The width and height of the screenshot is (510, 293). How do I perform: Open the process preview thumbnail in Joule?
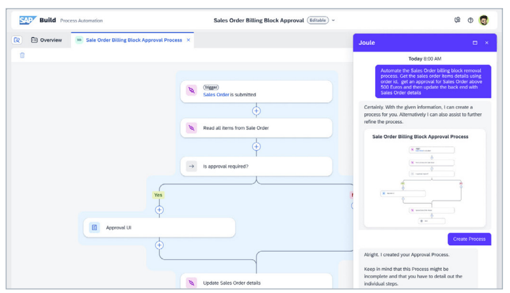[x=425, y=178]
